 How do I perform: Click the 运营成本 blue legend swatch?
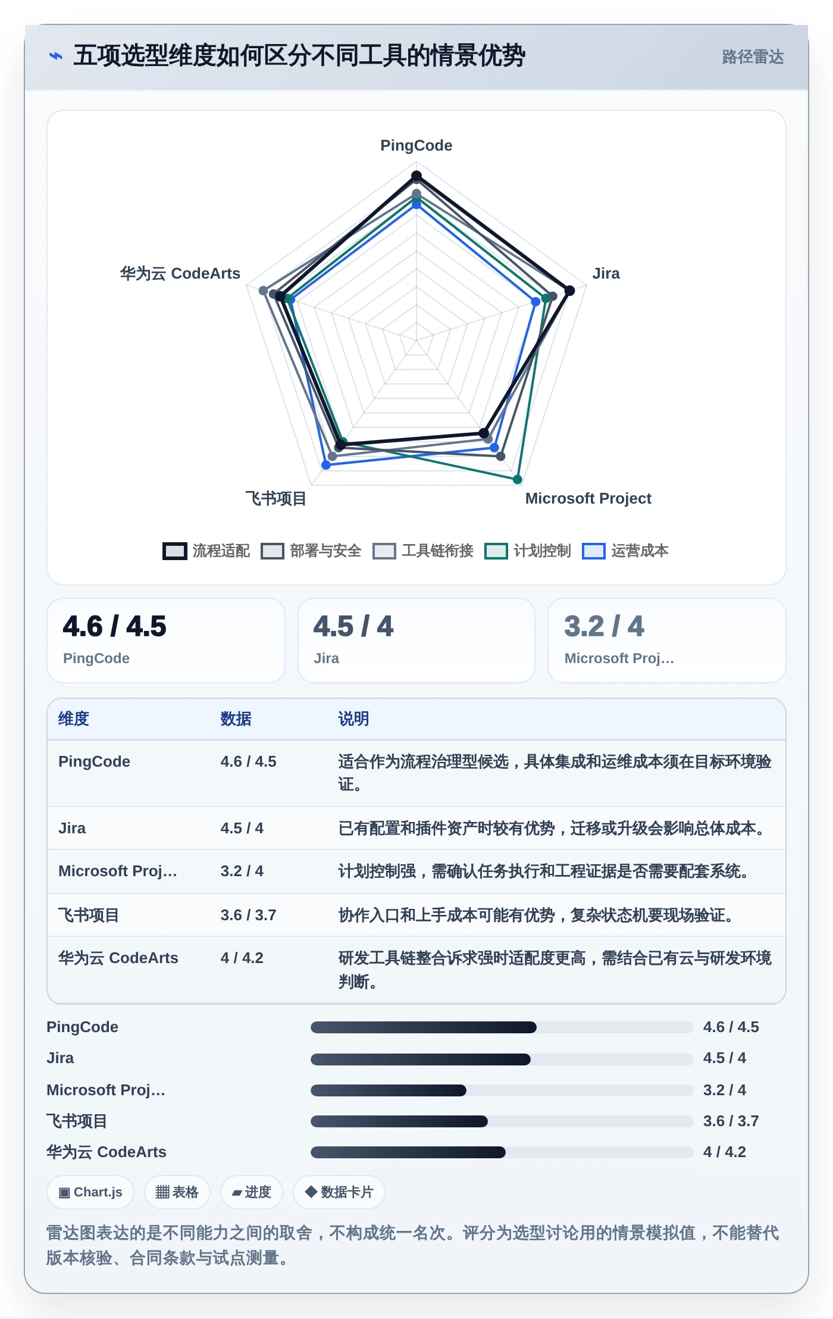pyautogui.click(x=593, y=551)
